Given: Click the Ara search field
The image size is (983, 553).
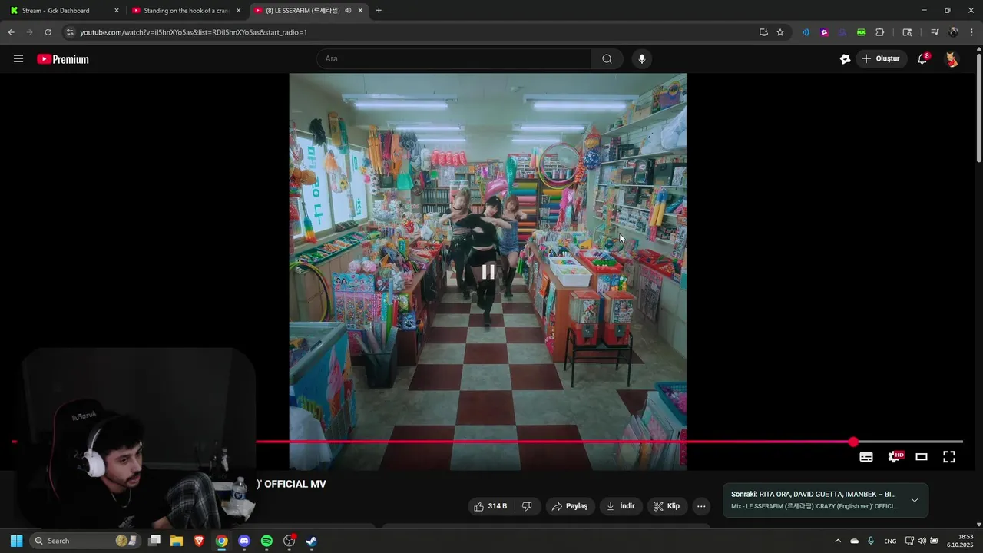Looking at the screenshot, I should tap(453, 59).
